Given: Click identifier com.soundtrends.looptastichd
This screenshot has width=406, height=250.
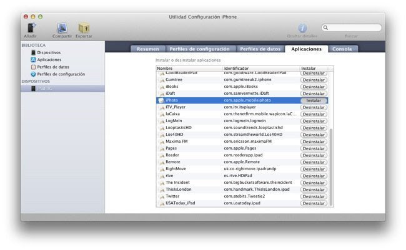Looking at the screenshot, I should coord(253,127).
